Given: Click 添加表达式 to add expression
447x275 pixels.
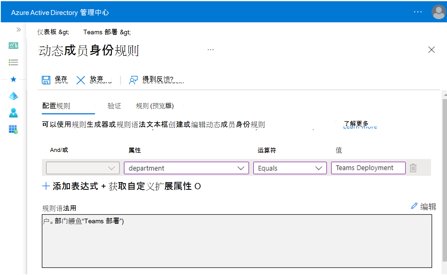Looking at the screenshot, I should click(70, 186).
